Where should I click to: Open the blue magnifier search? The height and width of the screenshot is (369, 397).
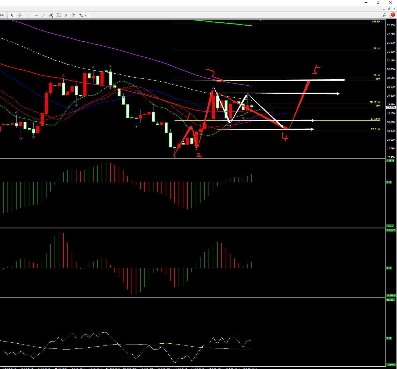click(x=384, y=15)
